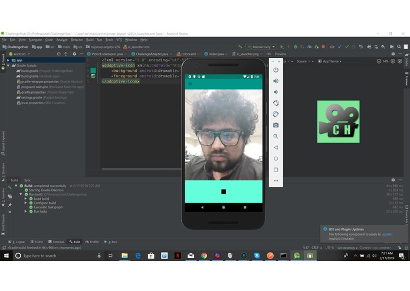The height and width of the screenshot is (291, 410).
Task: Tap the phone's navigation back triangle
Action: [202, 207]
